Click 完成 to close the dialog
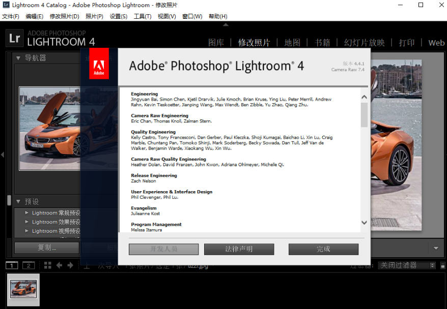Image resolution: width=447 pixels, height=309 pixels. (x=323, y=249)
